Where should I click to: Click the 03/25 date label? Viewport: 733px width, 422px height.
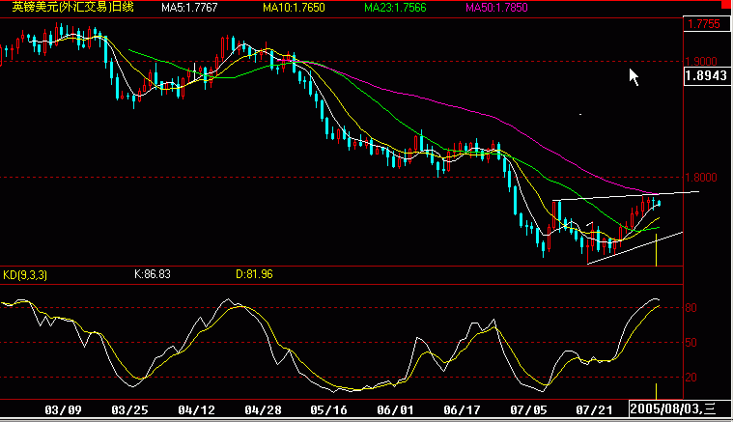[130, 410]
